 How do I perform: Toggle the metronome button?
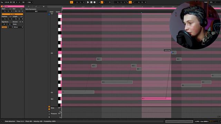23,2
